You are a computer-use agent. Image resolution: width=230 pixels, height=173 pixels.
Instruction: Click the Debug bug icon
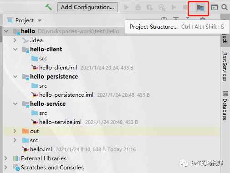pyautogui.click(x=138, y=7)
